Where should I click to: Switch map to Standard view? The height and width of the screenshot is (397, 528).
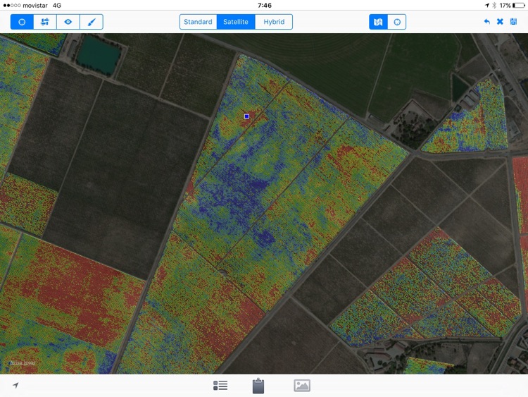pos(198,22)
